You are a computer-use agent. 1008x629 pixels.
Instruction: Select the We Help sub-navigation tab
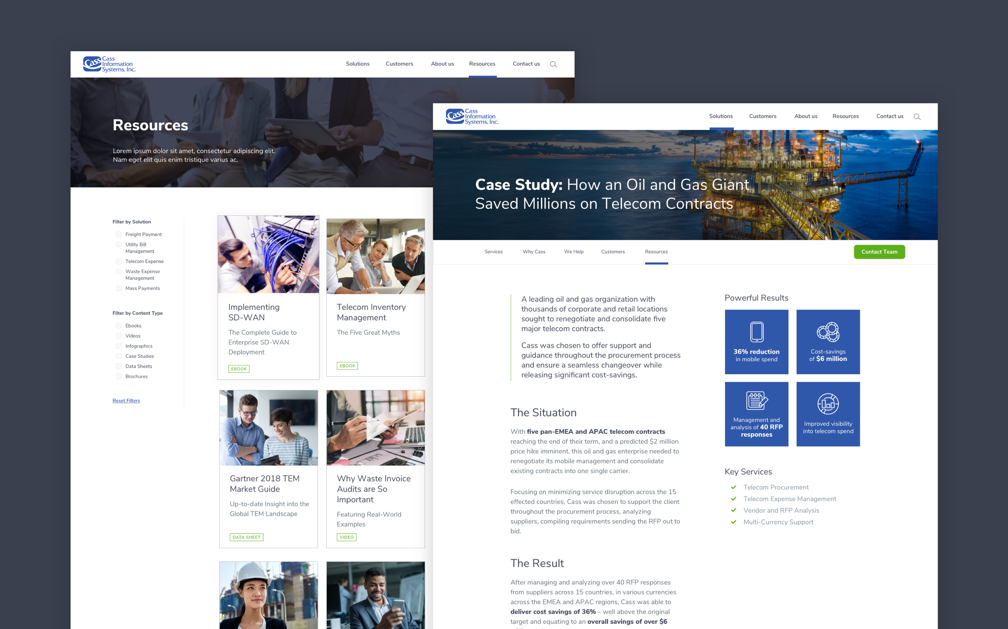573,252
